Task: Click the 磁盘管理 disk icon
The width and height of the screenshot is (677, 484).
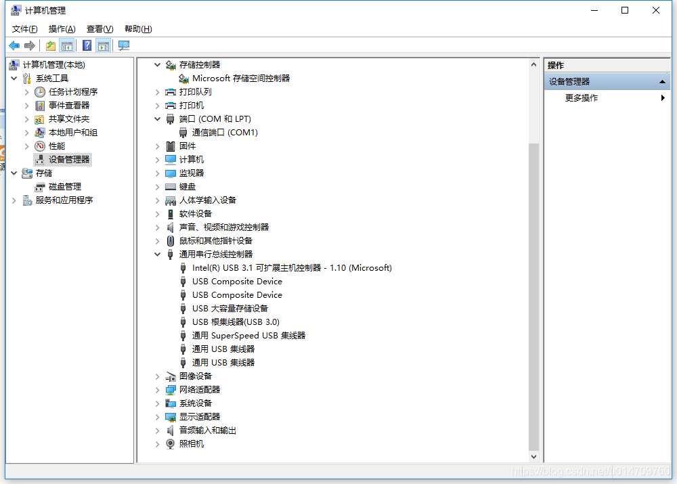Action: pos(40,187)
